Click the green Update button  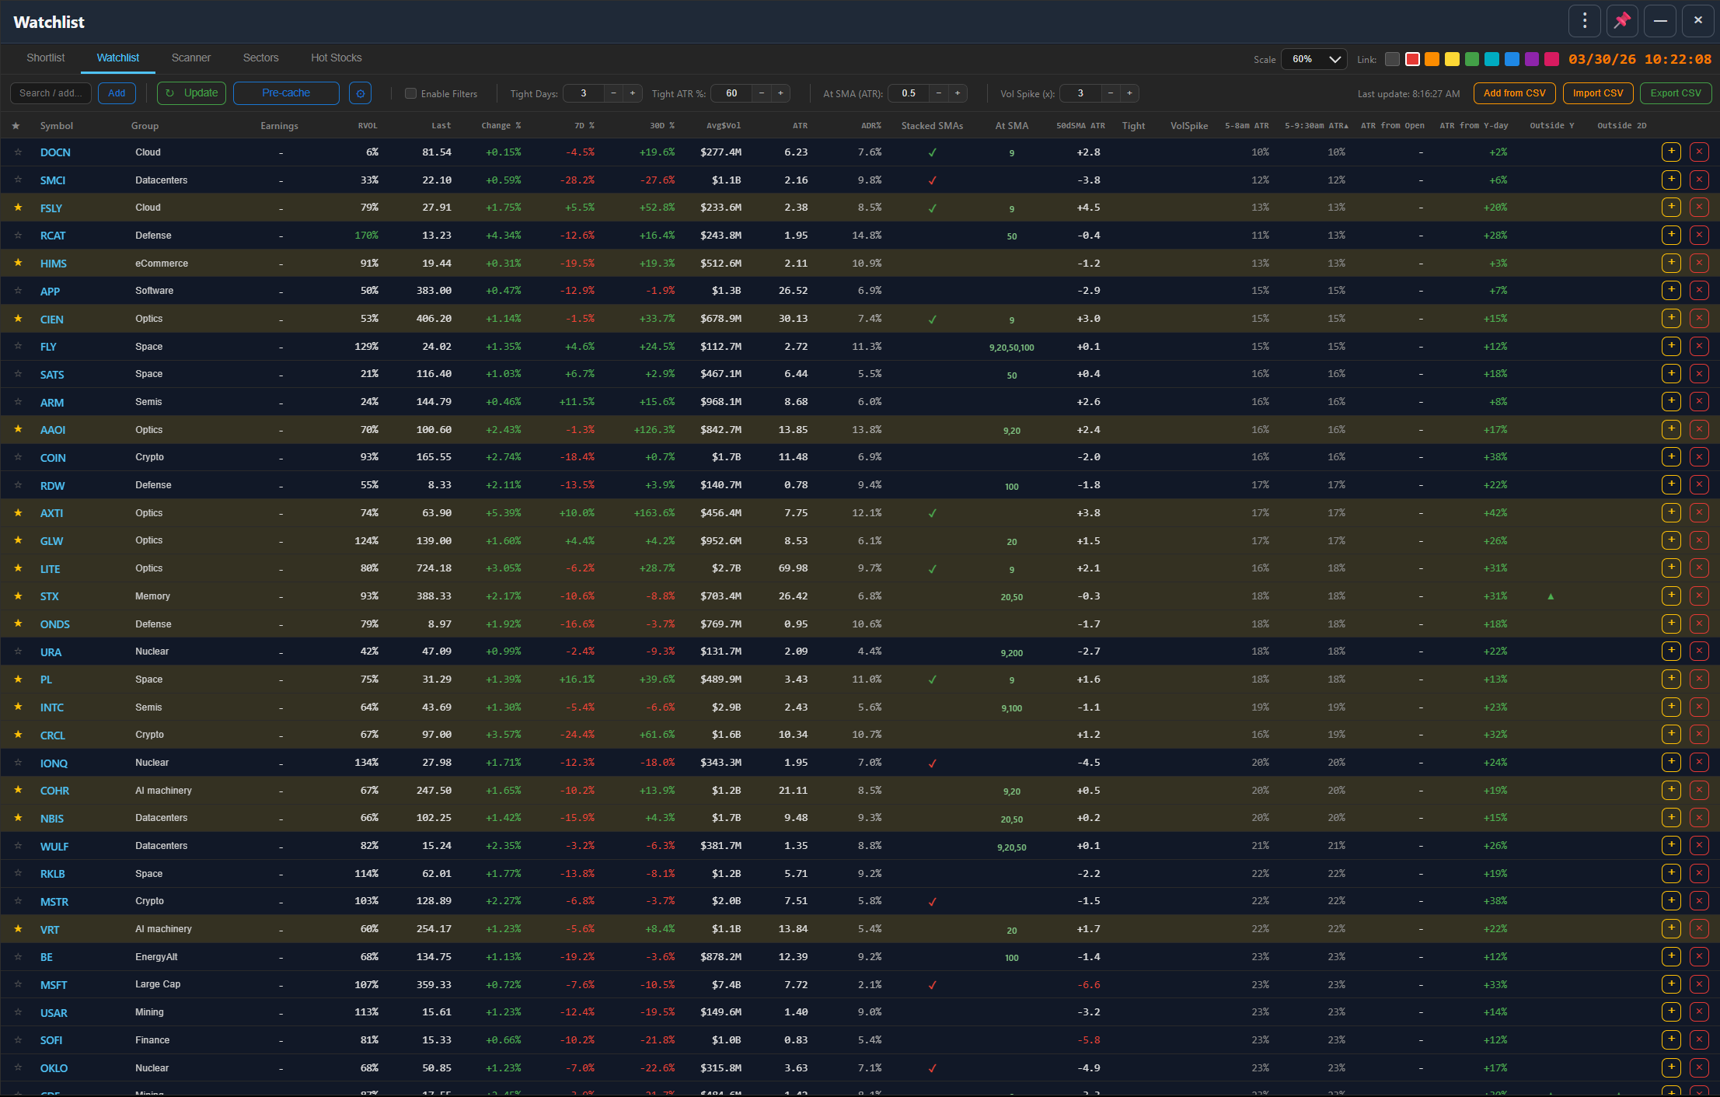coord(191,93)
